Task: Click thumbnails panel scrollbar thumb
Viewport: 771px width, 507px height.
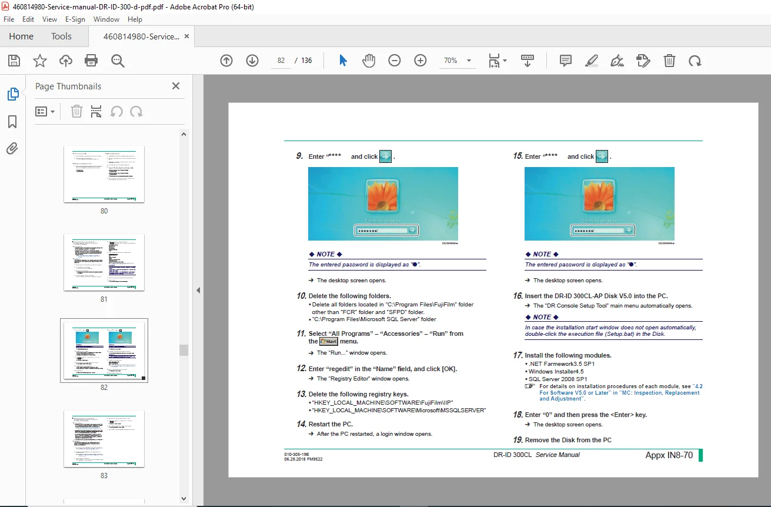Action: [x=184, y=350]
